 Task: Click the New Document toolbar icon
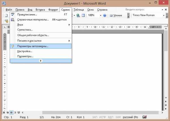[x=6, y=15]
